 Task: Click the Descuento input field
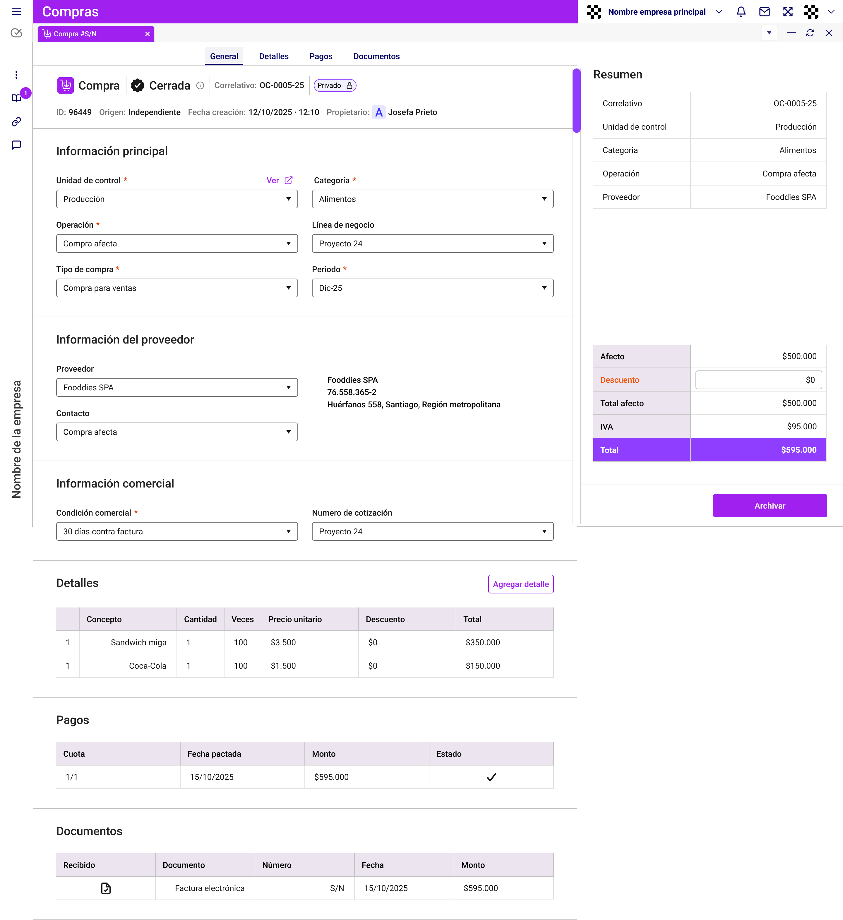point(759,380)
